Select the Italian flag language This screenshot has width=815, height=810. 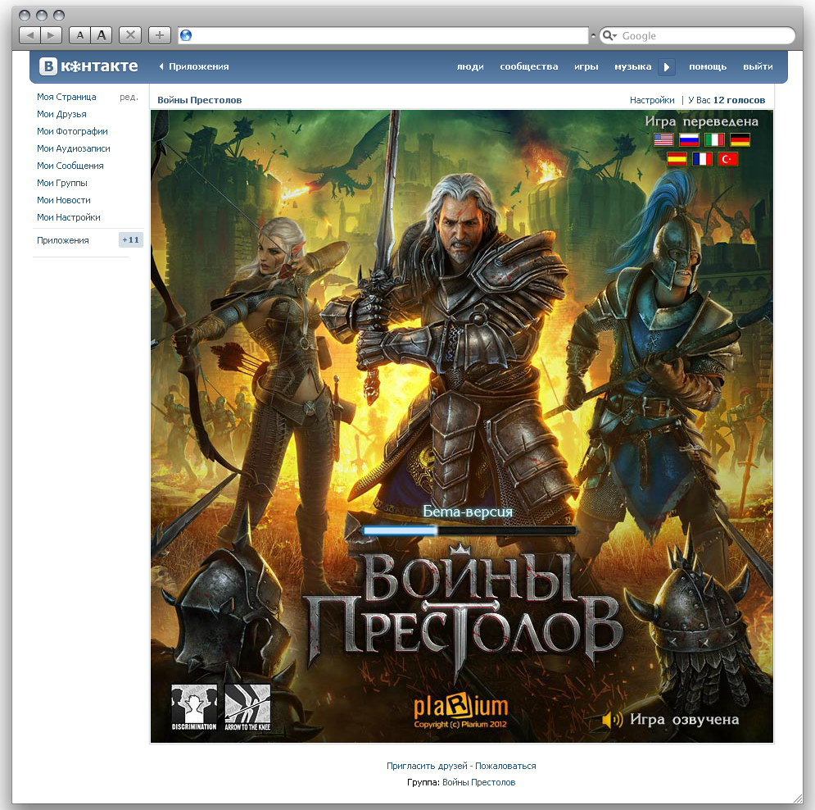(x=714, y=139)
